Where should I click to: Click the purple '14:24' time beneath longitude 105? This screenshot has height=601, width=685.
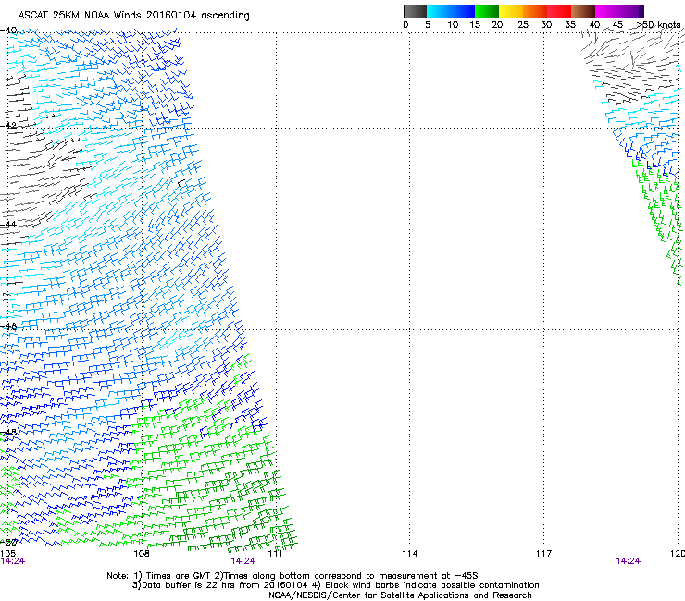pos(13,561)
